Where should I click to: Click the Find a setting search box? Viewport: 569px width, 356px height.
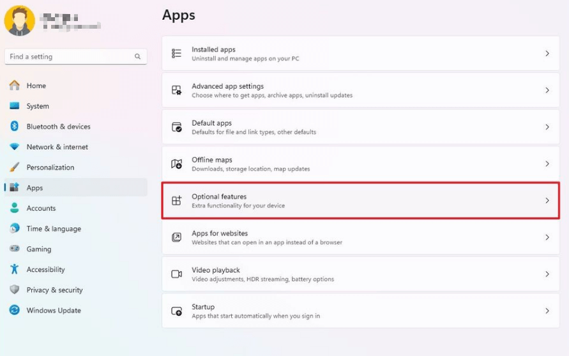(x=69, y=57)
